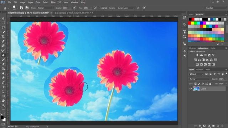Expand the options bar Opacity slider arrow
This screenshot has width=228, height=128.
(70, 8)
